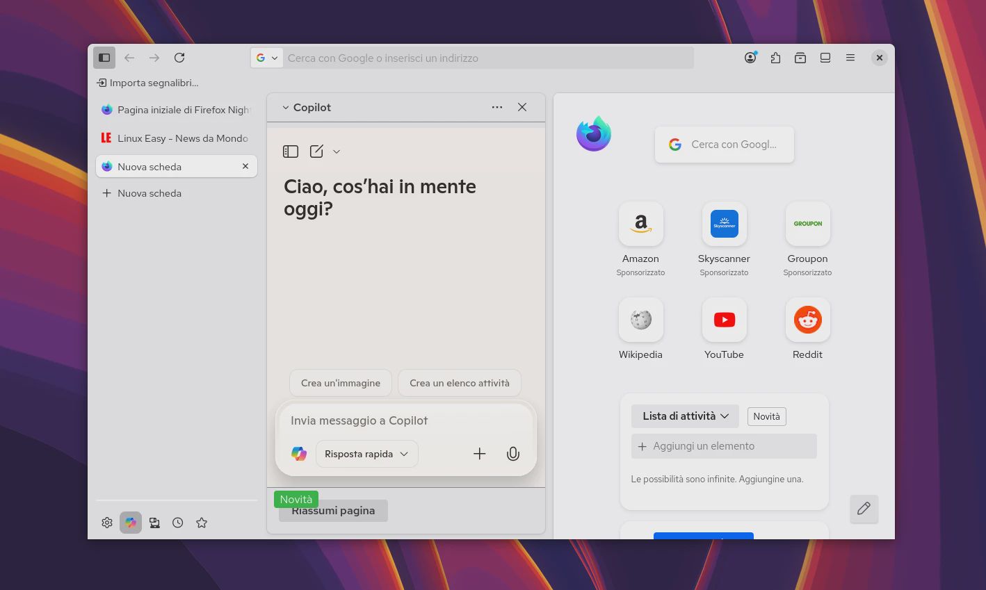Open bookmarks star sidebar icon

click(202, 523)
